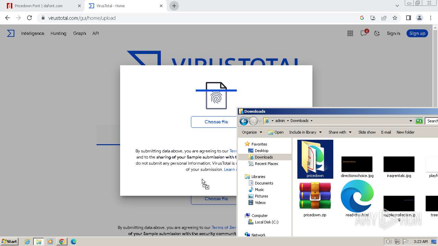438x246 pixels.
Task: Click the Explorer refresh icon
Action: point(419,121)
